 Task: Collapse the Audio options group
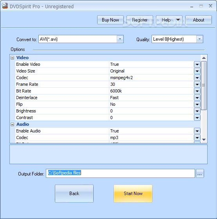(x=13, y=124)
